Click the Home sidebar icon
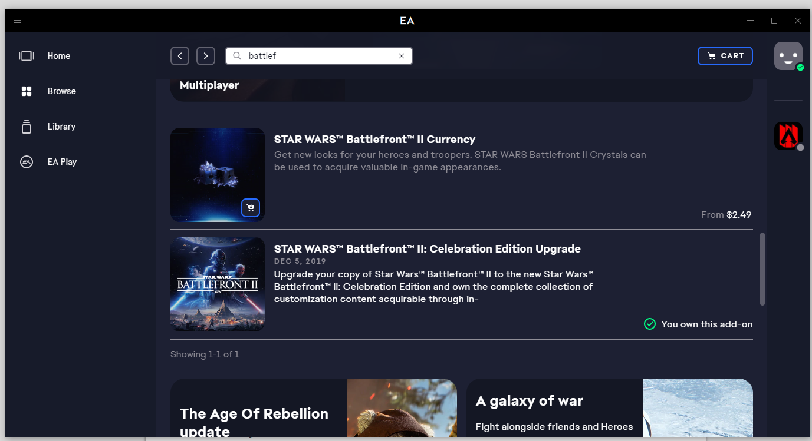This screenshot has width=812, height=441. click(27, 56)
